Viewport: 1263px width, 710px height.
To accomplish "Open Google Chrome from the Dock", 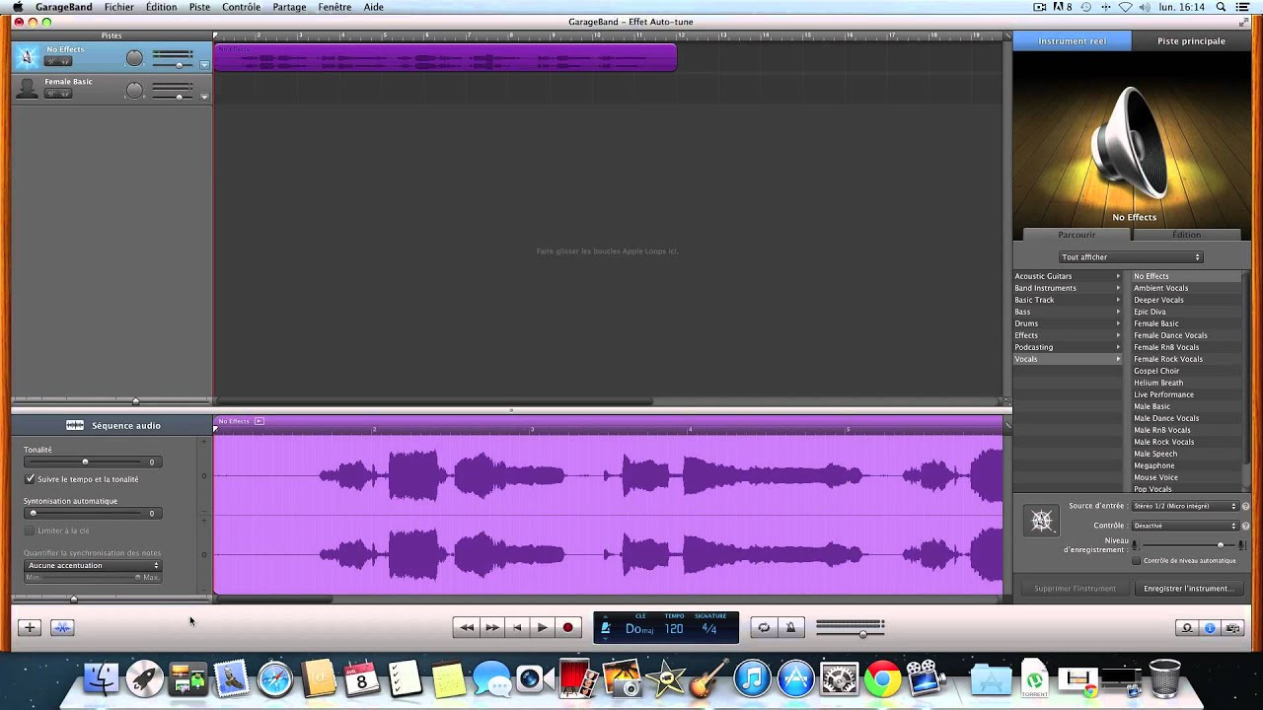I will click(x=882, y=678).
